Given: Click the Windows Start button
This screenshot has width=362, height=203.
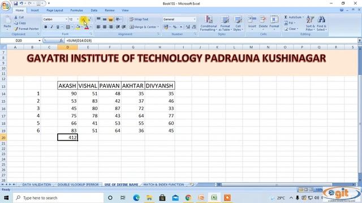Looking at the screenshot, I should [6, 198].
